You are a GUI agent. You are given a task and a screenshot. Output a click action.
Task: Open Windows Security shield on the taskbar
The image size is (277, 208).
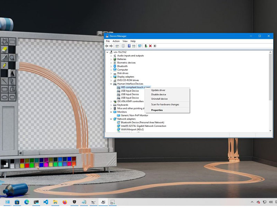point(74,202)
